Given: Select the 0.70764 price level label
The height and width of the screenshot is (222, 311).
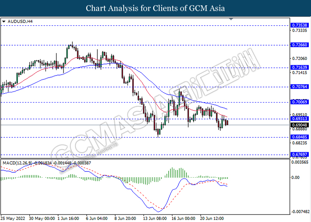Looking at the screenshot, I should pyautogui.click(x=299, y=87).
